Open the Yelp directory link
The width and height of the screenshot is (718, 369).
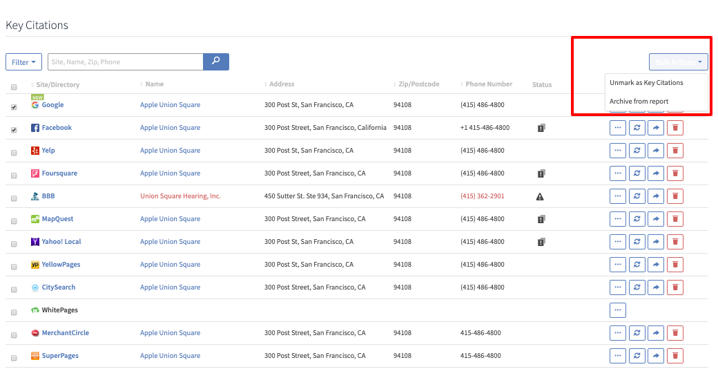(x=48, y=151)
